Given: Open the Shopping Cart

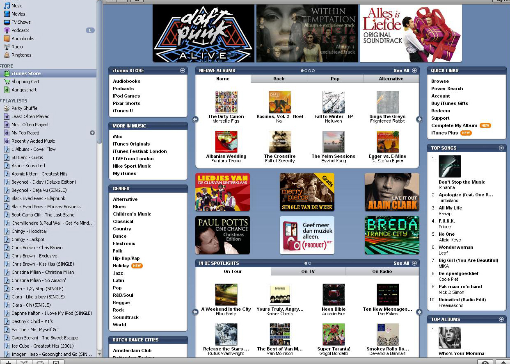Looking at the screenshot, I should click(25, 82).
